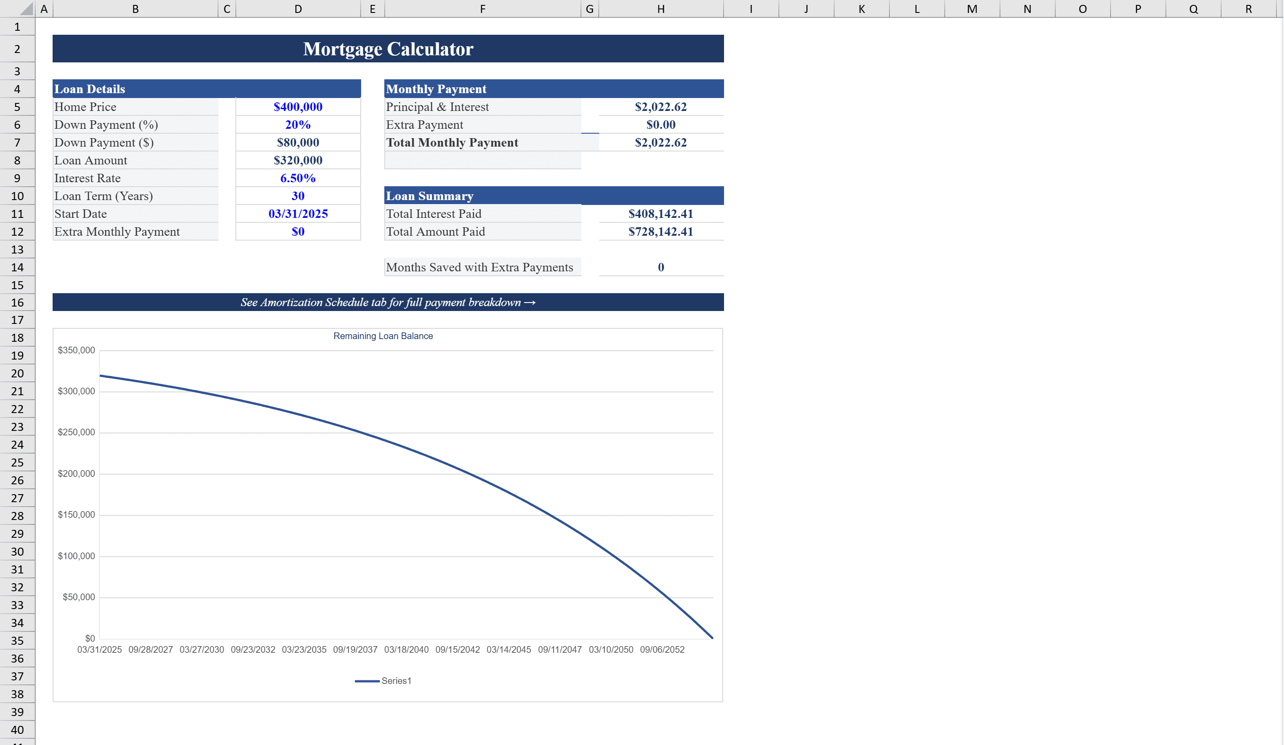Select column H header
Image resolution: width=1284 pixels, height=745 pixels.
click(x=661, y=8)
